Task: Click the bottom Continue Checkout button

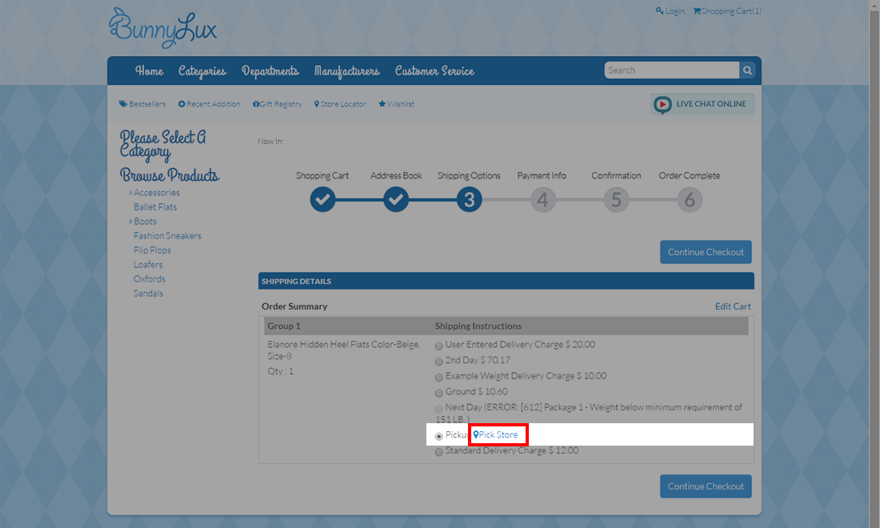Action: 706,486
